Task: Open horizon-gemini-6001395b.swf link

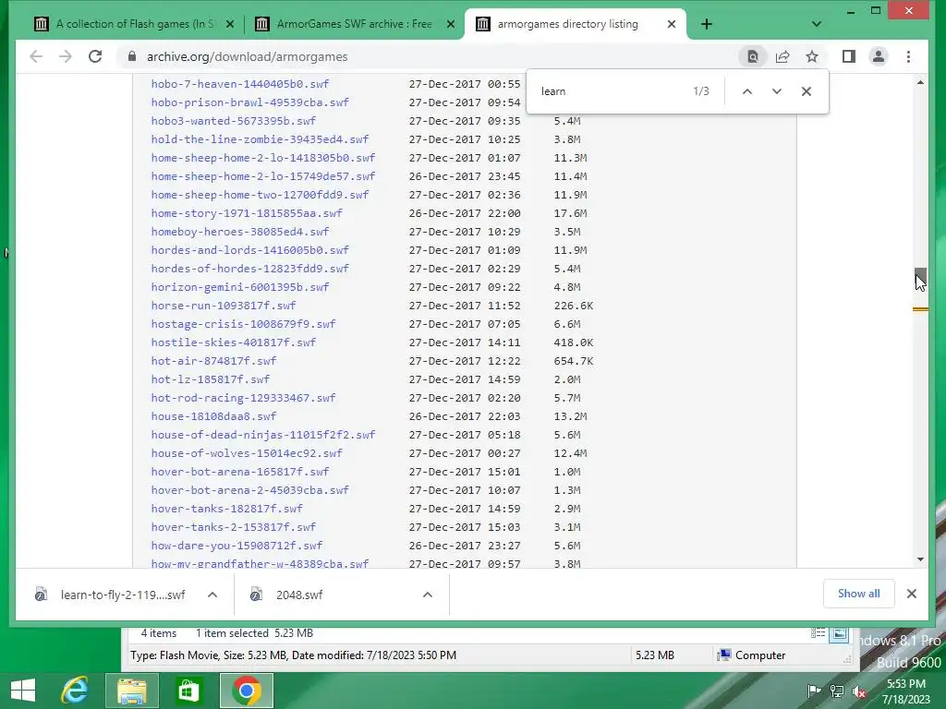Action: pyautogui.click(x=240, y=287)
